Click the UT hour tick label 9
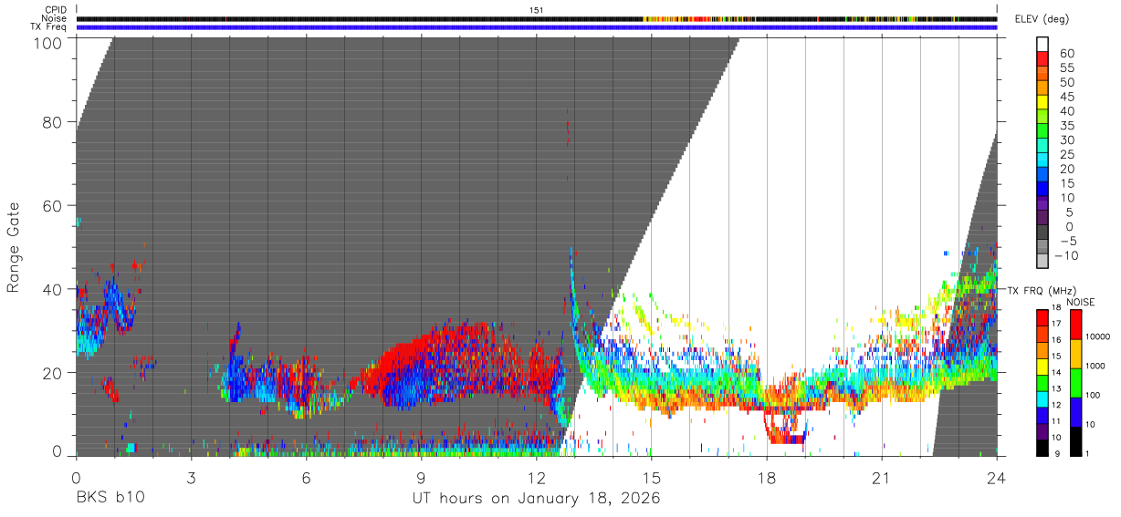Screen dimensions: 1121x517 [x=421, y=477]
